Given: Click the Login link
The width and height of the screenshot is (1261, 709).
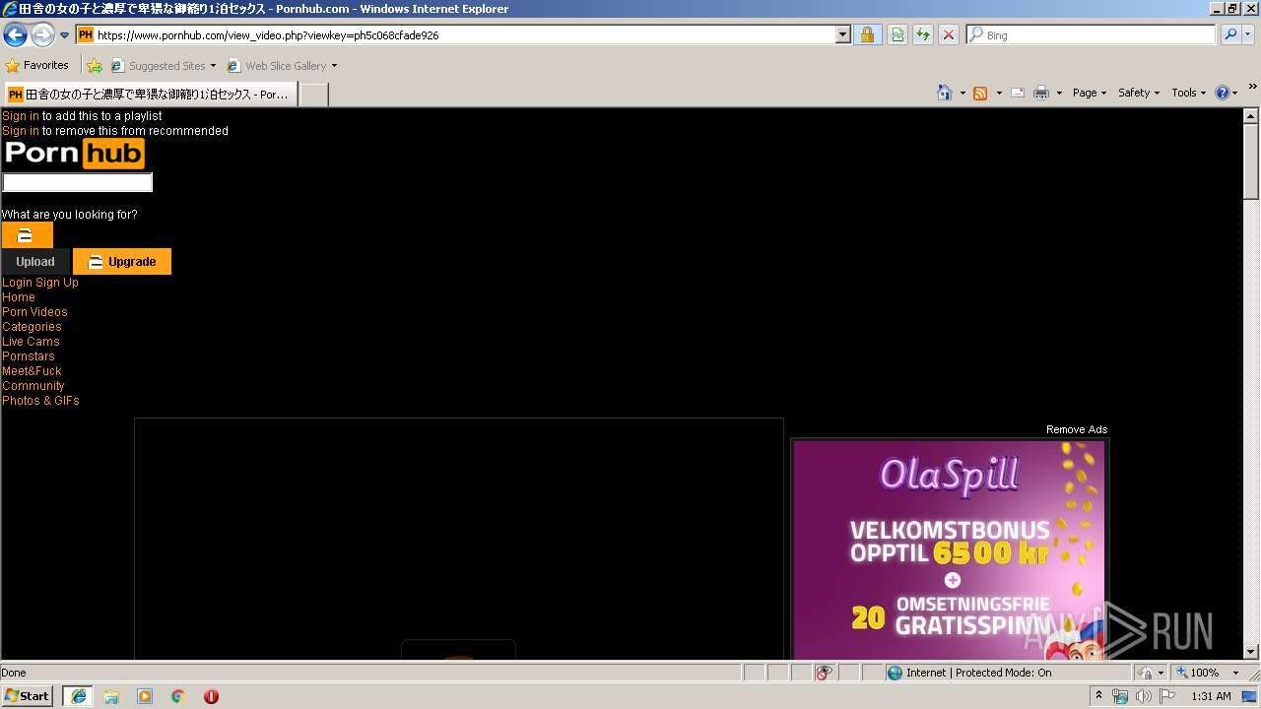Looking at the screenshot, I should click(17, 283).
